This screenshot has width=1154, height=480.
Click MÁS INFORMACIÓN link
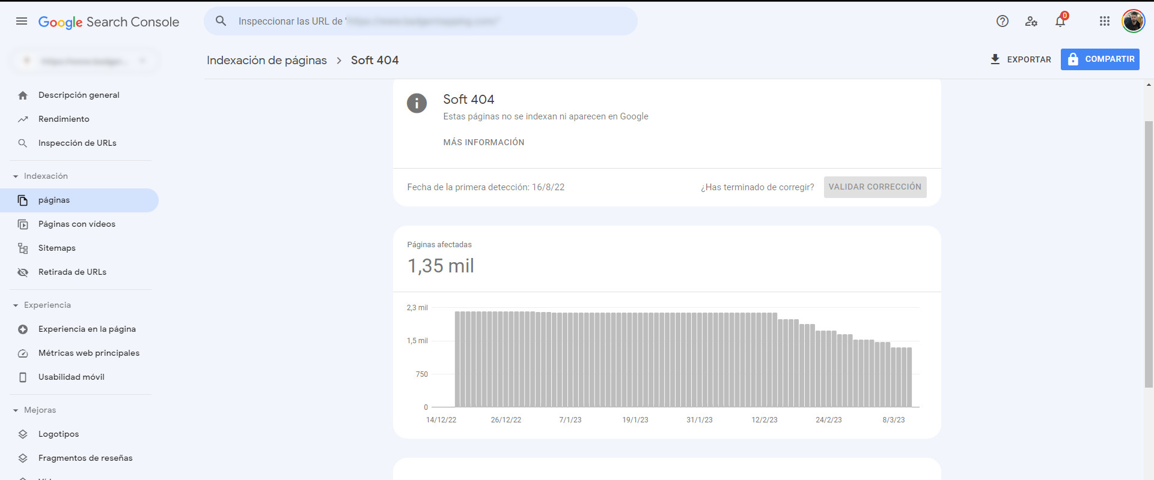(484, 142)
